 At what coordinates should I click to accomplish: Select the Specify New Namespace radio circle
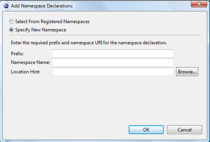coord(11,30)
